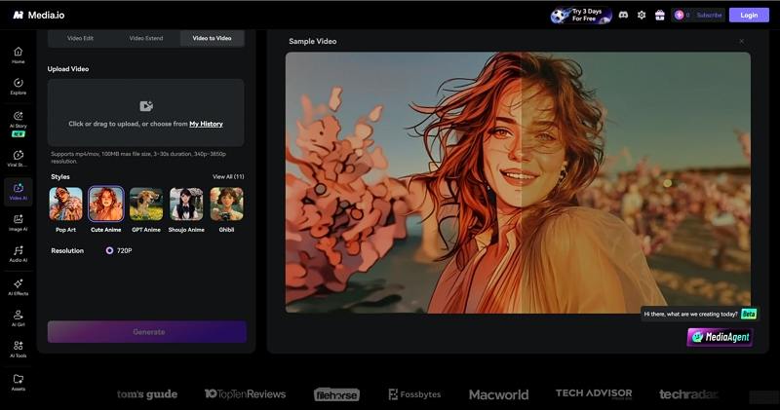Viewport: 780px width, 410px height.
Task: Click View All (11) styles
Action: [228, 176]
